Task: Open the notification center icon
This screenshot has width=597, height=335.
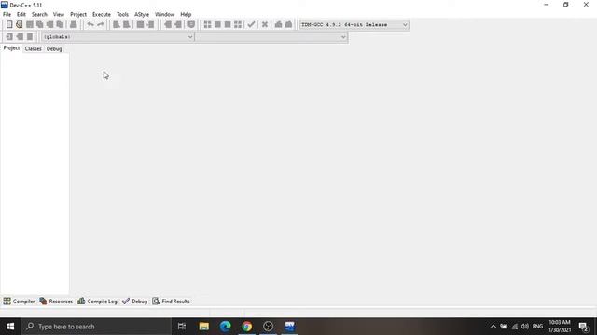Action: point(583,327)
